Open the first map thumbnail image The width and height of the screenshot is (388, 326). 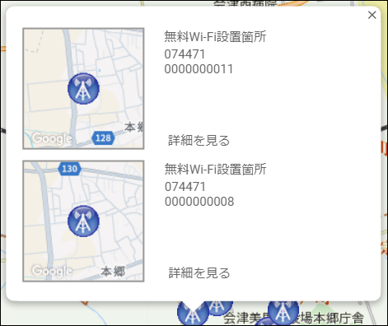pos(83,88)
